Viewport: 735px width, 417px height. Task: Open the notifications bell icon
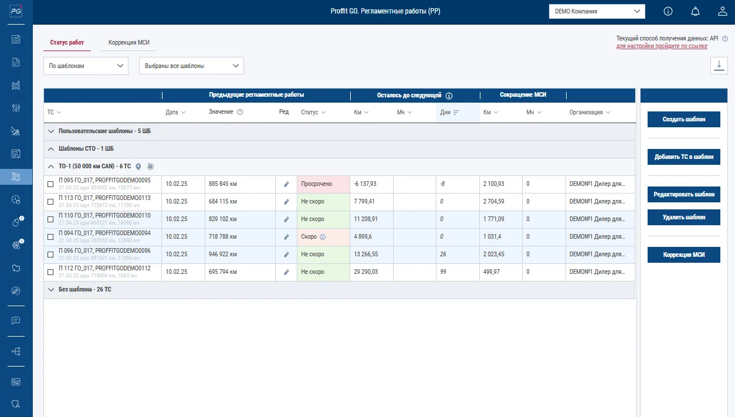(x=695, y=11)
